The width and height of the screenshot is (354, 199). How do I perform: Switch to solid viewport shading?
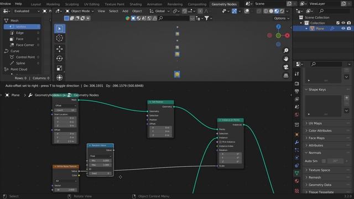click(271, 11)
